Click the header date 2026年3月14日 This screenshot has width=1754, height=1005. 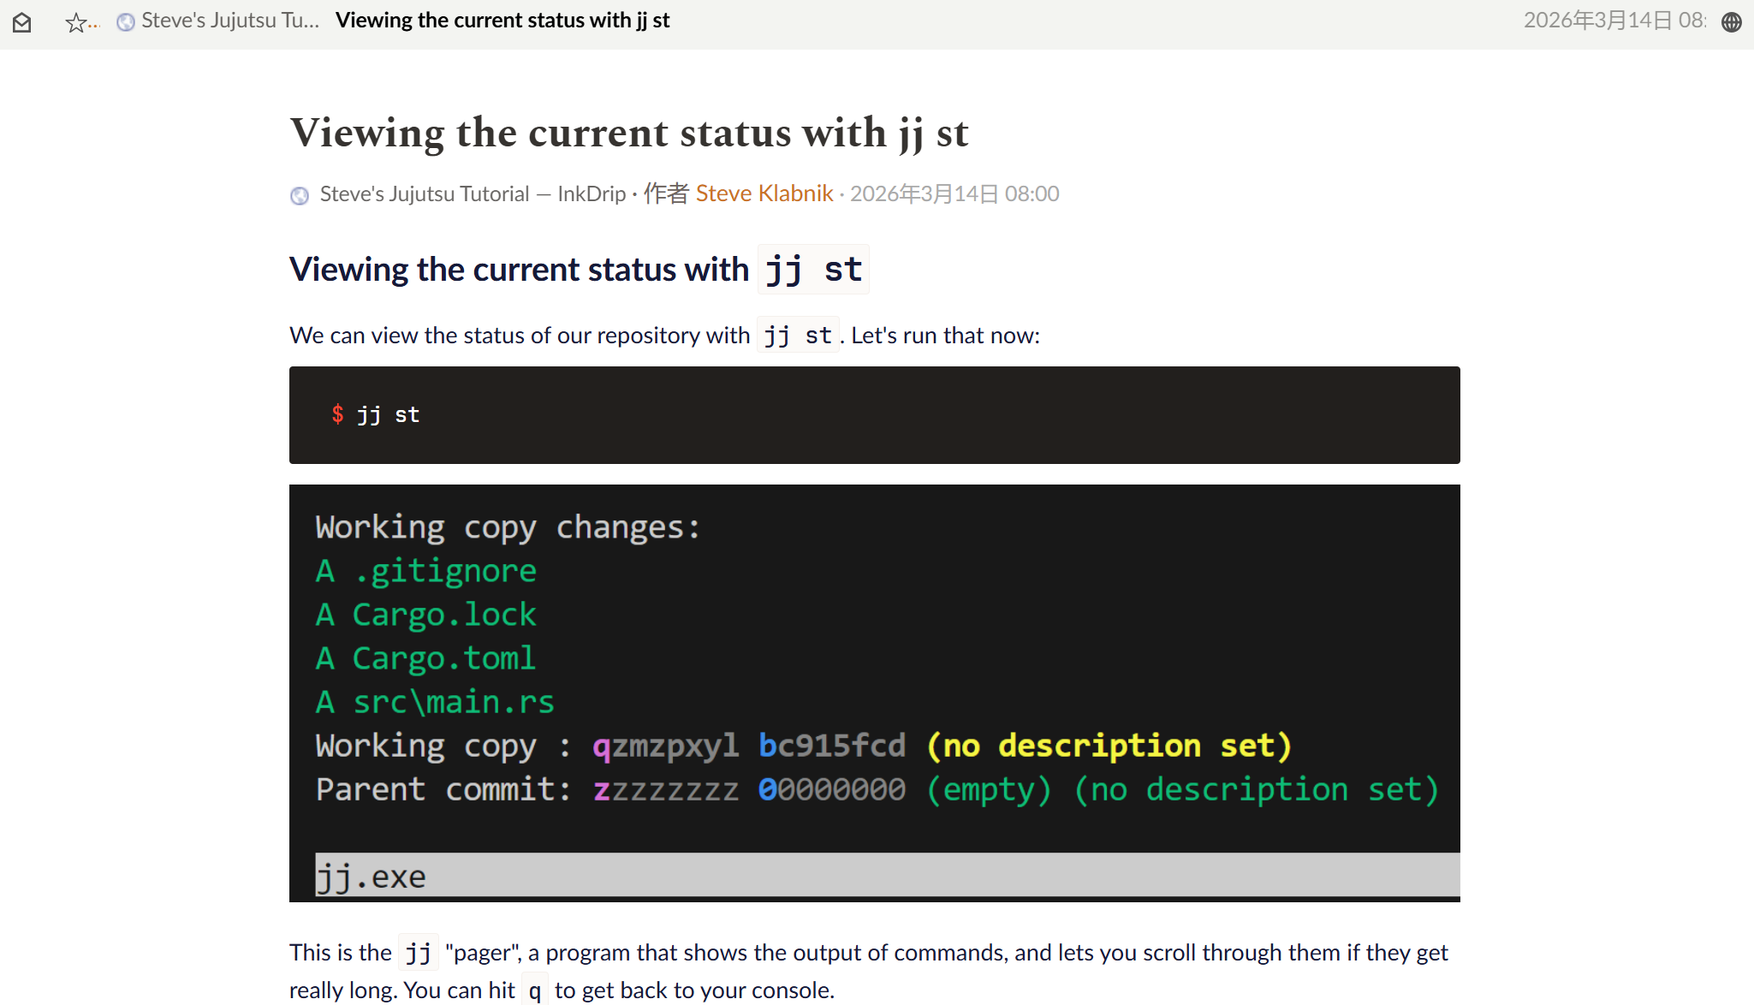1613,21
